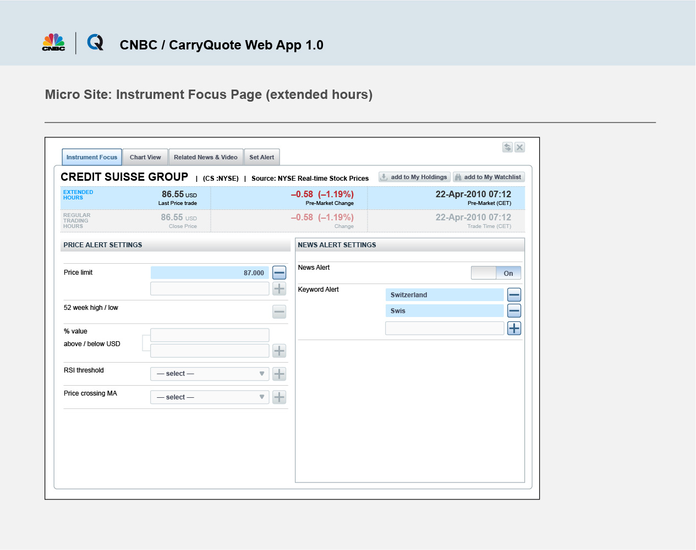Click the Pre-Market Change value
The image size is (696, 550).
pyautogui.click(x=322, y=195)
